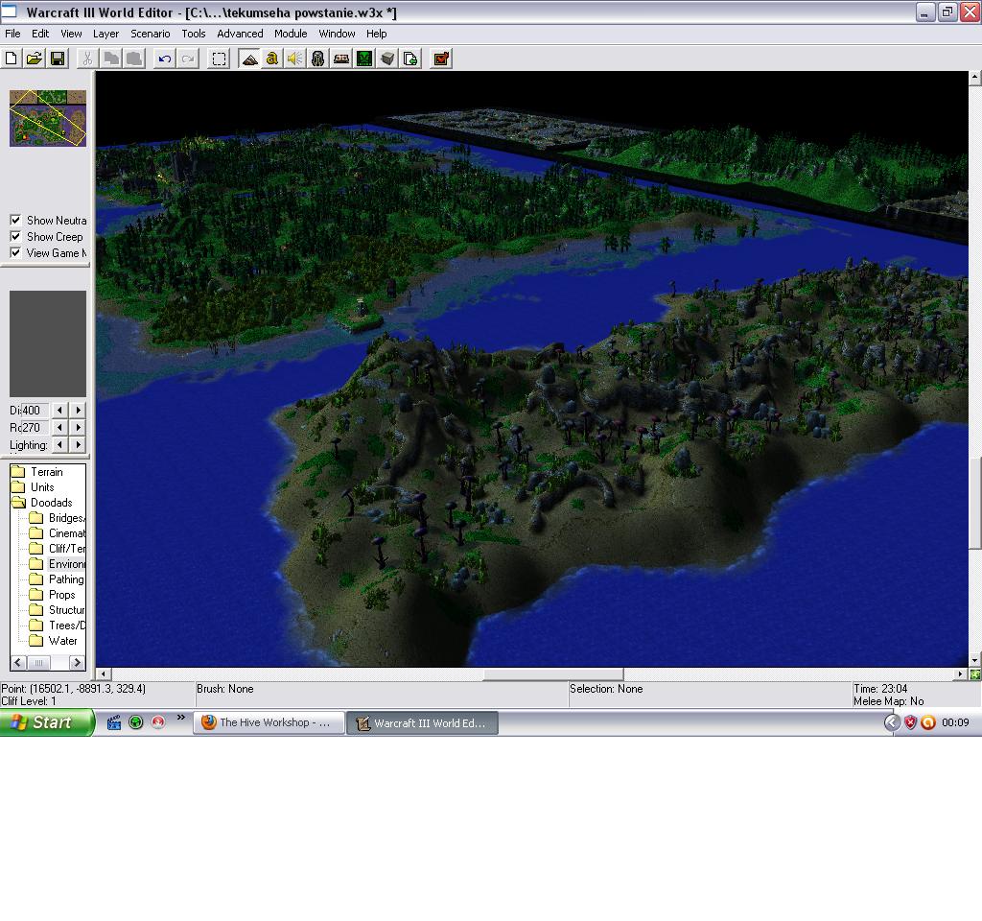Open the Layer menu
The image size is (982, 921).
(x=105, y=34)
